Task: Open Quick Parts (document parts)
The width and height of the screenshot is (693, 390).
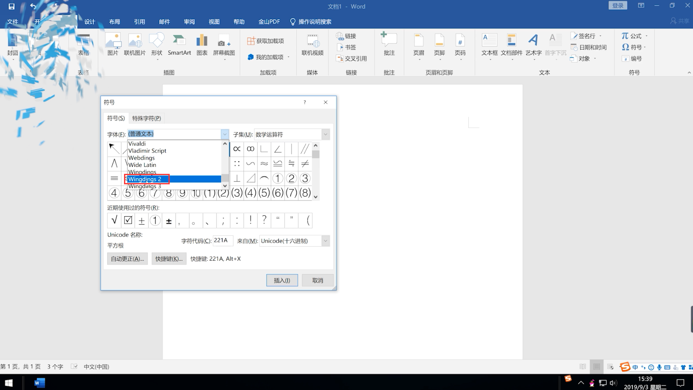Action: pos(512,46)
